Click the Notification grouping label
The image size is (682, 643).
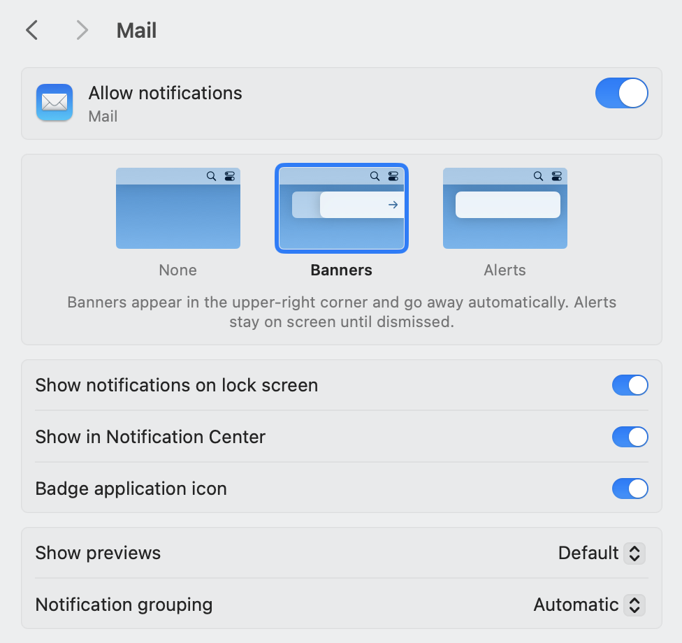[124, 605]
